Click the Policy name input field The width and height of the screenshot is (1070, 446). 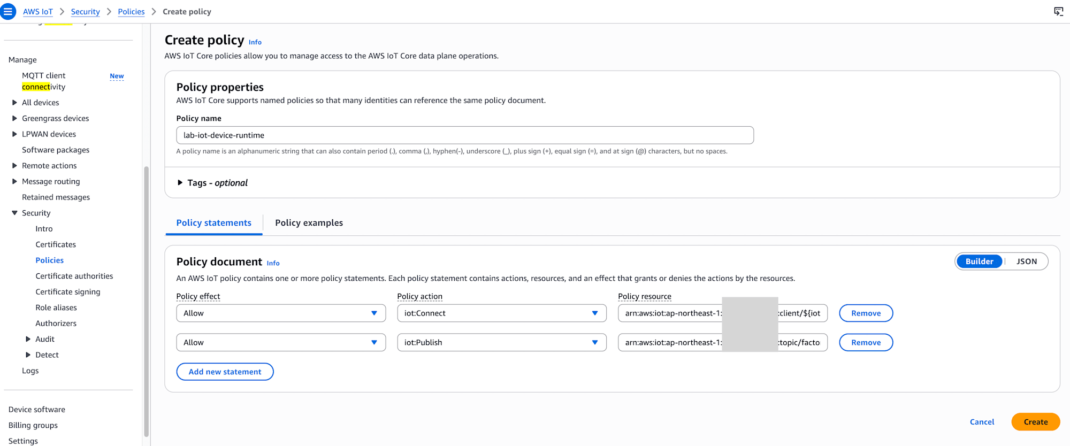pos(465,135)
